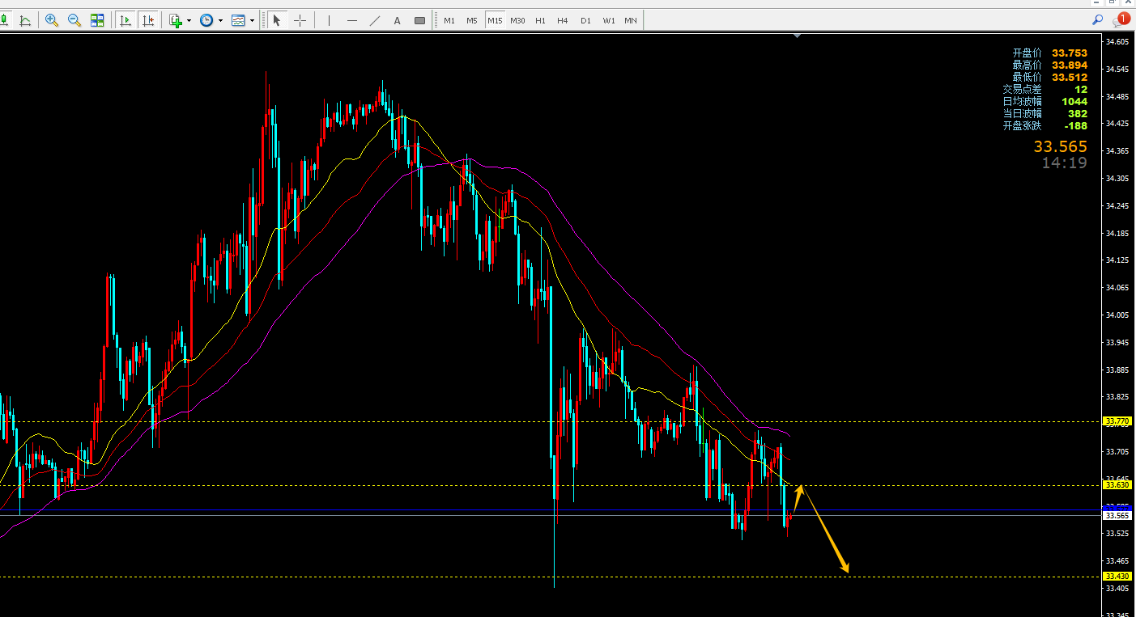Image resolution: width=1136 pixels, height=617 pixels.
Task: Expand the templates dropdown arrow
Action: tap(253, 20)
